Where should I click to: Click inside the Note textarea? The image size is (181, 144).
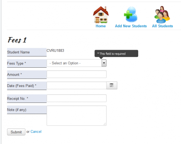[x=77, y=115]
